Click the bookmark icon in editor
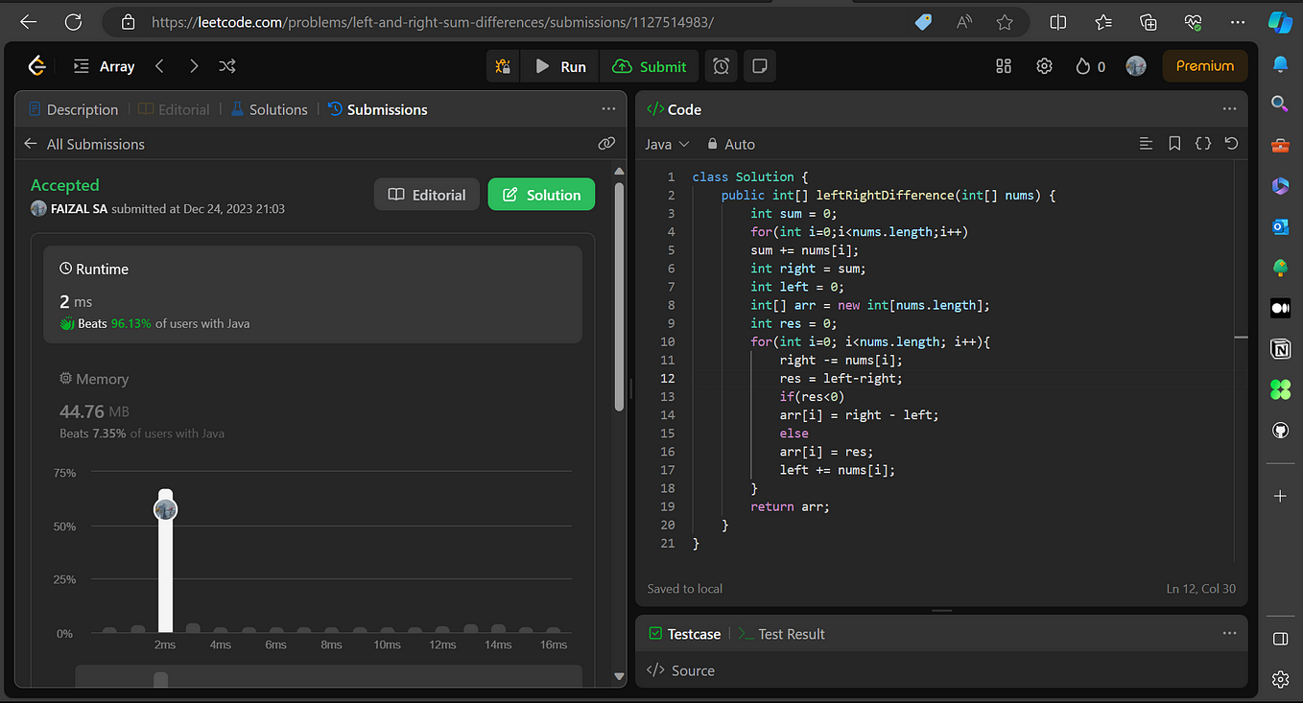Screen dimensions: 1303x703 point(1174,144)
